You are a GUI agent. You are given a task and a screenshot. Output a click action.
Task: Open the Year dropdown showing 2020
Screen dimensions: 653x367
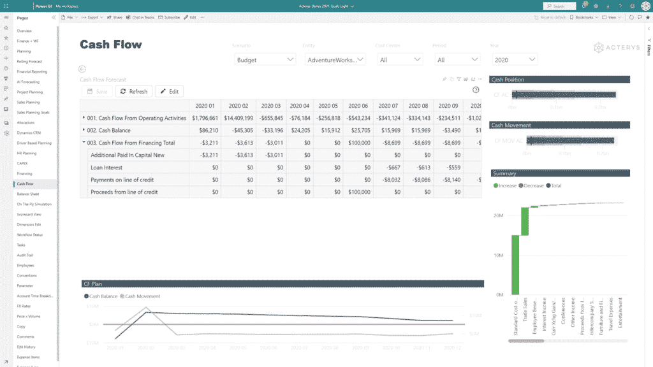[x=515, y=59]
